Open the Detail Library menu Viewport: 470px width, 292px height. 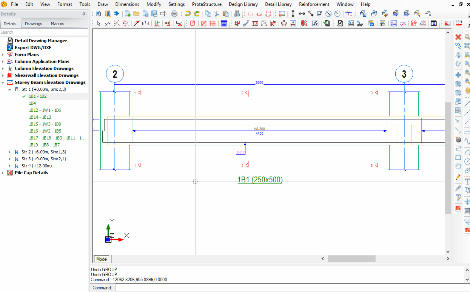tap(278, 4)
